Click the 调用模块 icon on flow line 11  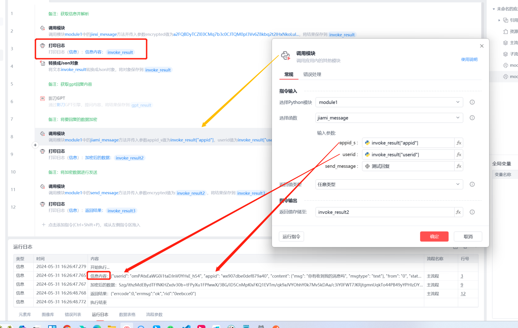point(42,187)
